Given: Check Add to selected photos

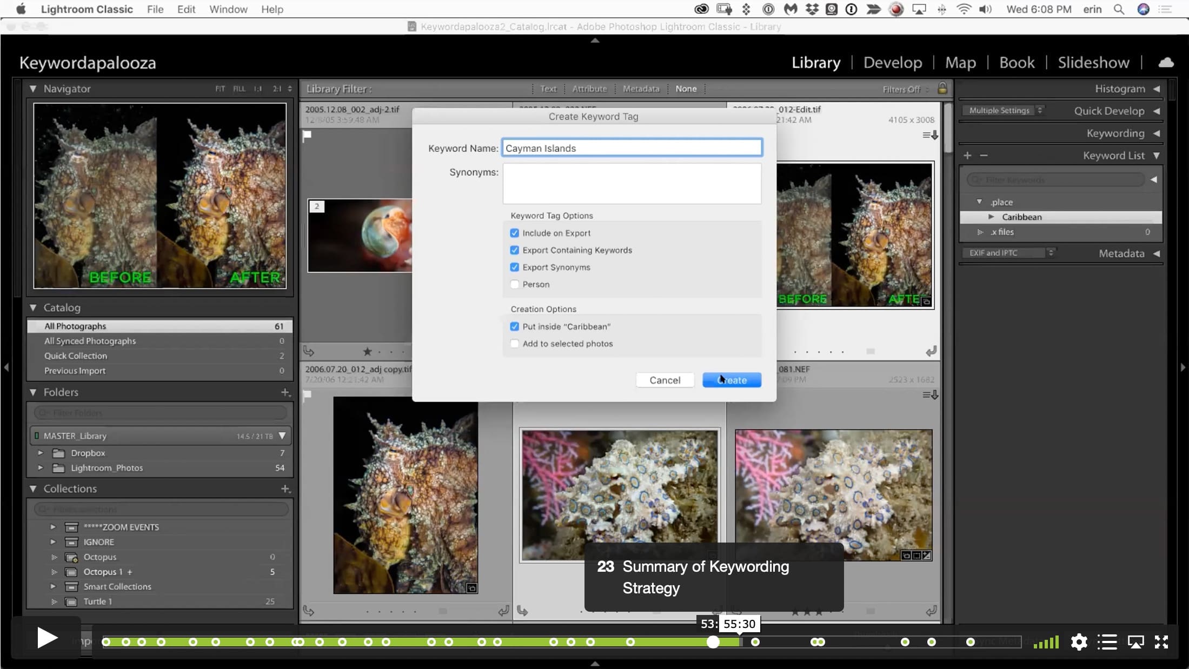Looking at the screenshot, I should (x=514, y=344).
